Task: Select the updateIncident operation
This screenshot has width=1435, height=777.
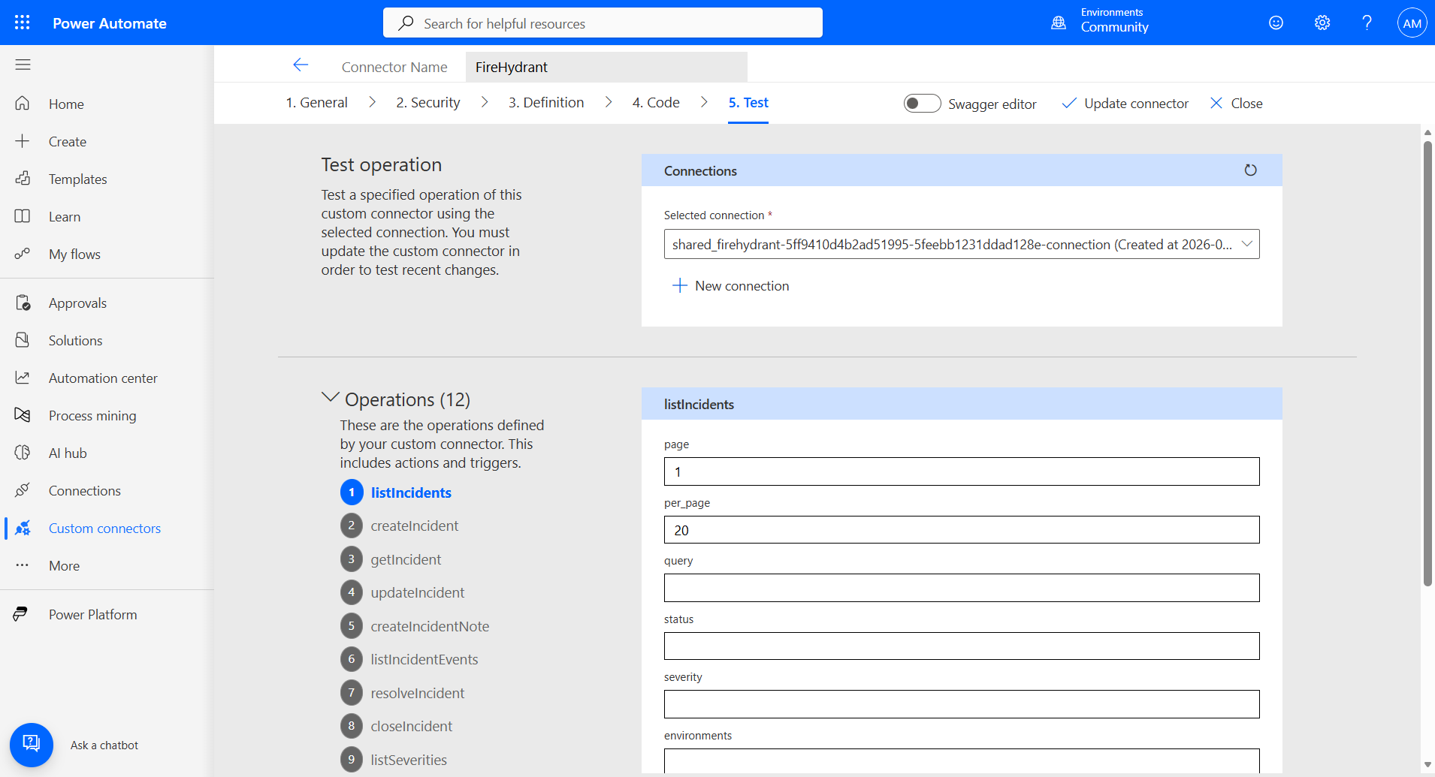Action: (x=417, y=592)
